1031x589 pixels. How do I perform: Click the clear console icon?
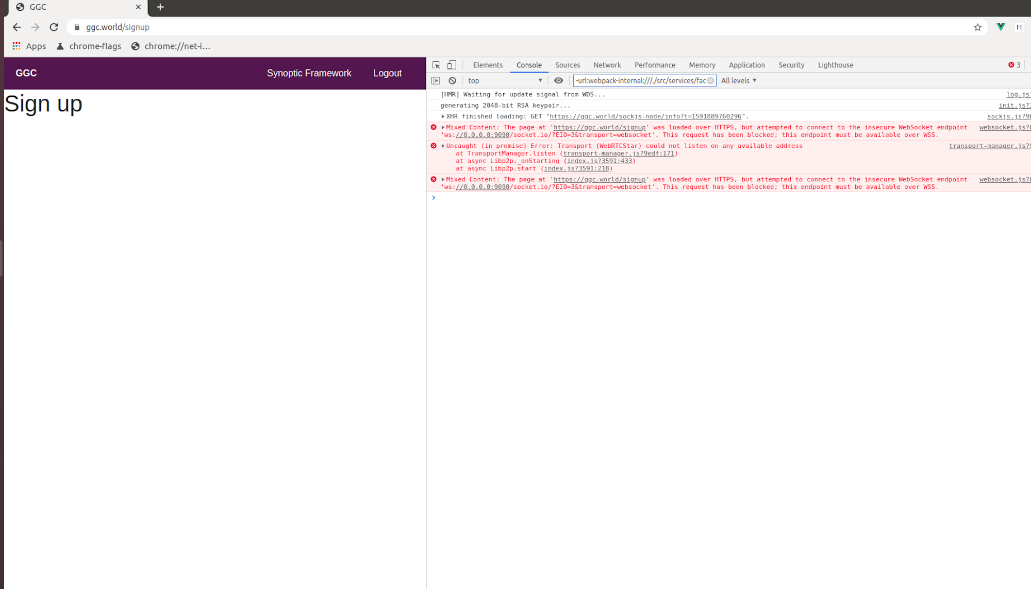452,80
